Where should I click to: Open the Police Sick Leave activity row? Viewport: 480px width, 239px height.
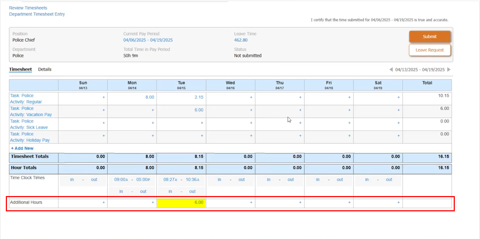point(29,124)
